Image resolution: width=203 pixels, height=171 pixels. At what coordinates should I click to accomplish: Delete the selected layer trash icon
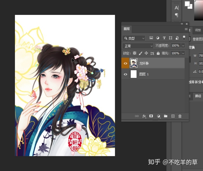pos(180,116)
